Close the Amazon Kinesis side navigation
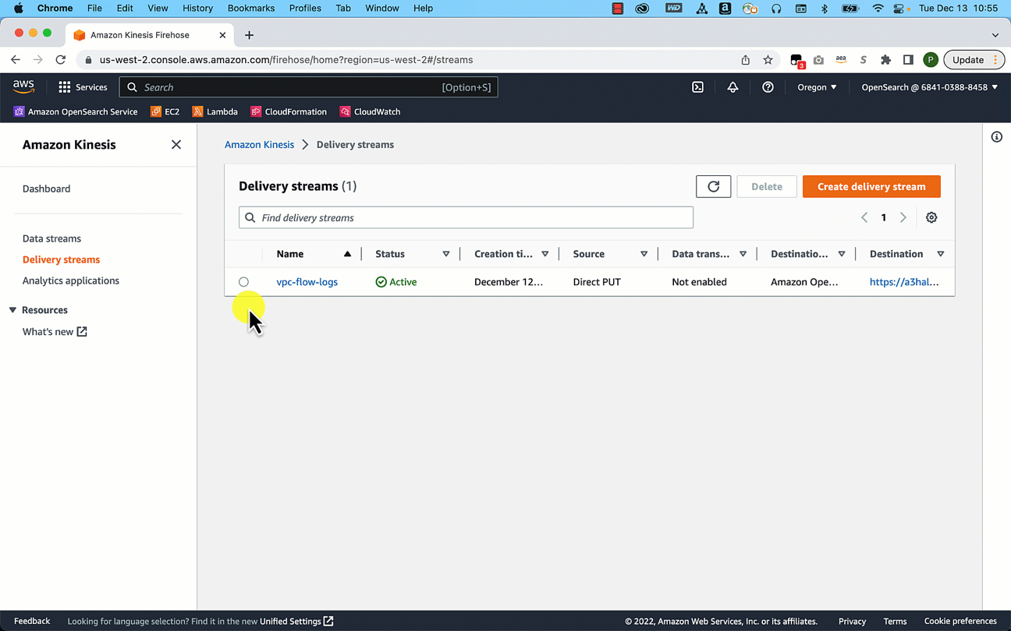The image size is (1011, 631). [176, 145]
